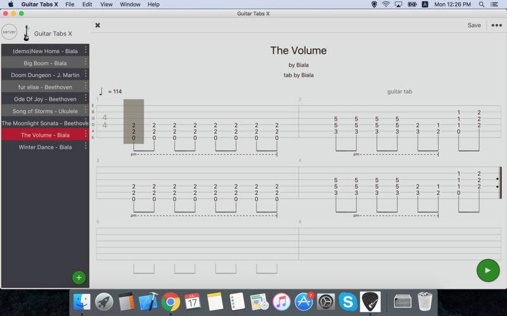Close the tab editor with X icon
The width and height of the screenshot is (507, 316).
point(98,25)
